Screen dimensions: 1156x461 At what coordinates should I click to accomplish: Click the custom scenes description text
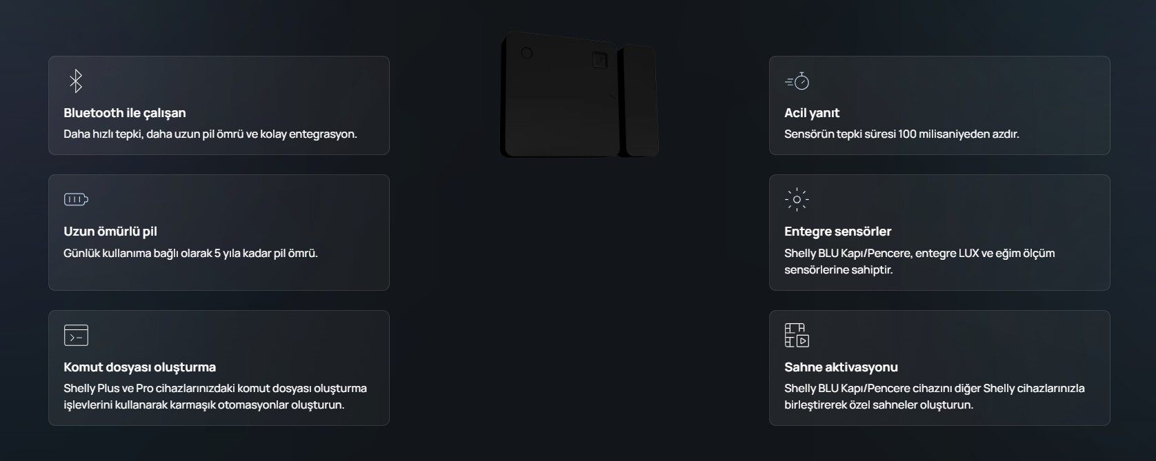point(935,396)
